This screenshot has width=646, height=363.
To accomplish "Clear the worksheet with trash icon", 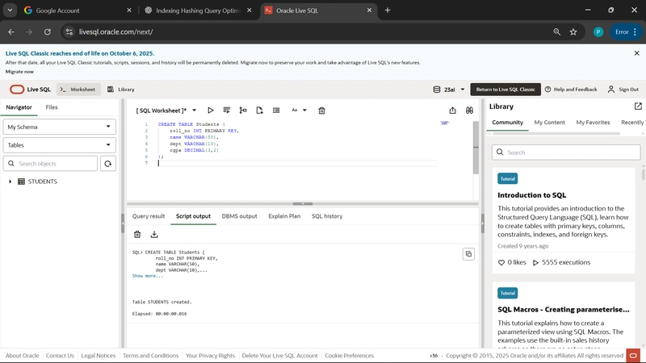I will point(321,111).
